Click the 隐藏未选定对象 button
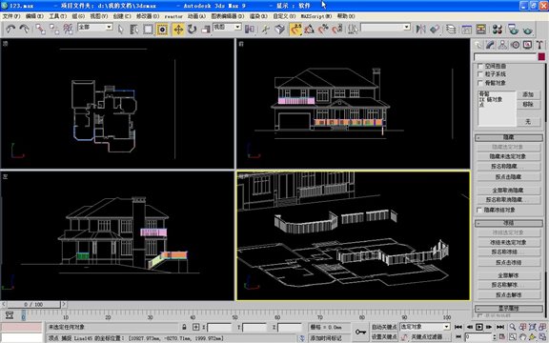Image resolution: width=549 pixels, height=343 pixels. click(x=508, y=156)
